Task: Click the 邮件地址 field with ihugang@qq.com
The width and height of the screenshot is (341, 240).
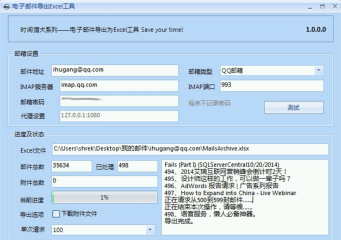Action: click(x=115, y=70)
